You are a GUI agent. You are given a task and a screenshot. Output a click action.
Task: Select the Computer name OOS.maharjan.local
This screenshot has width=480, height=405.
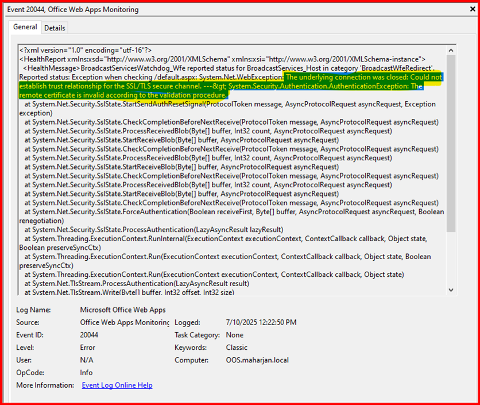click(258, 360)
